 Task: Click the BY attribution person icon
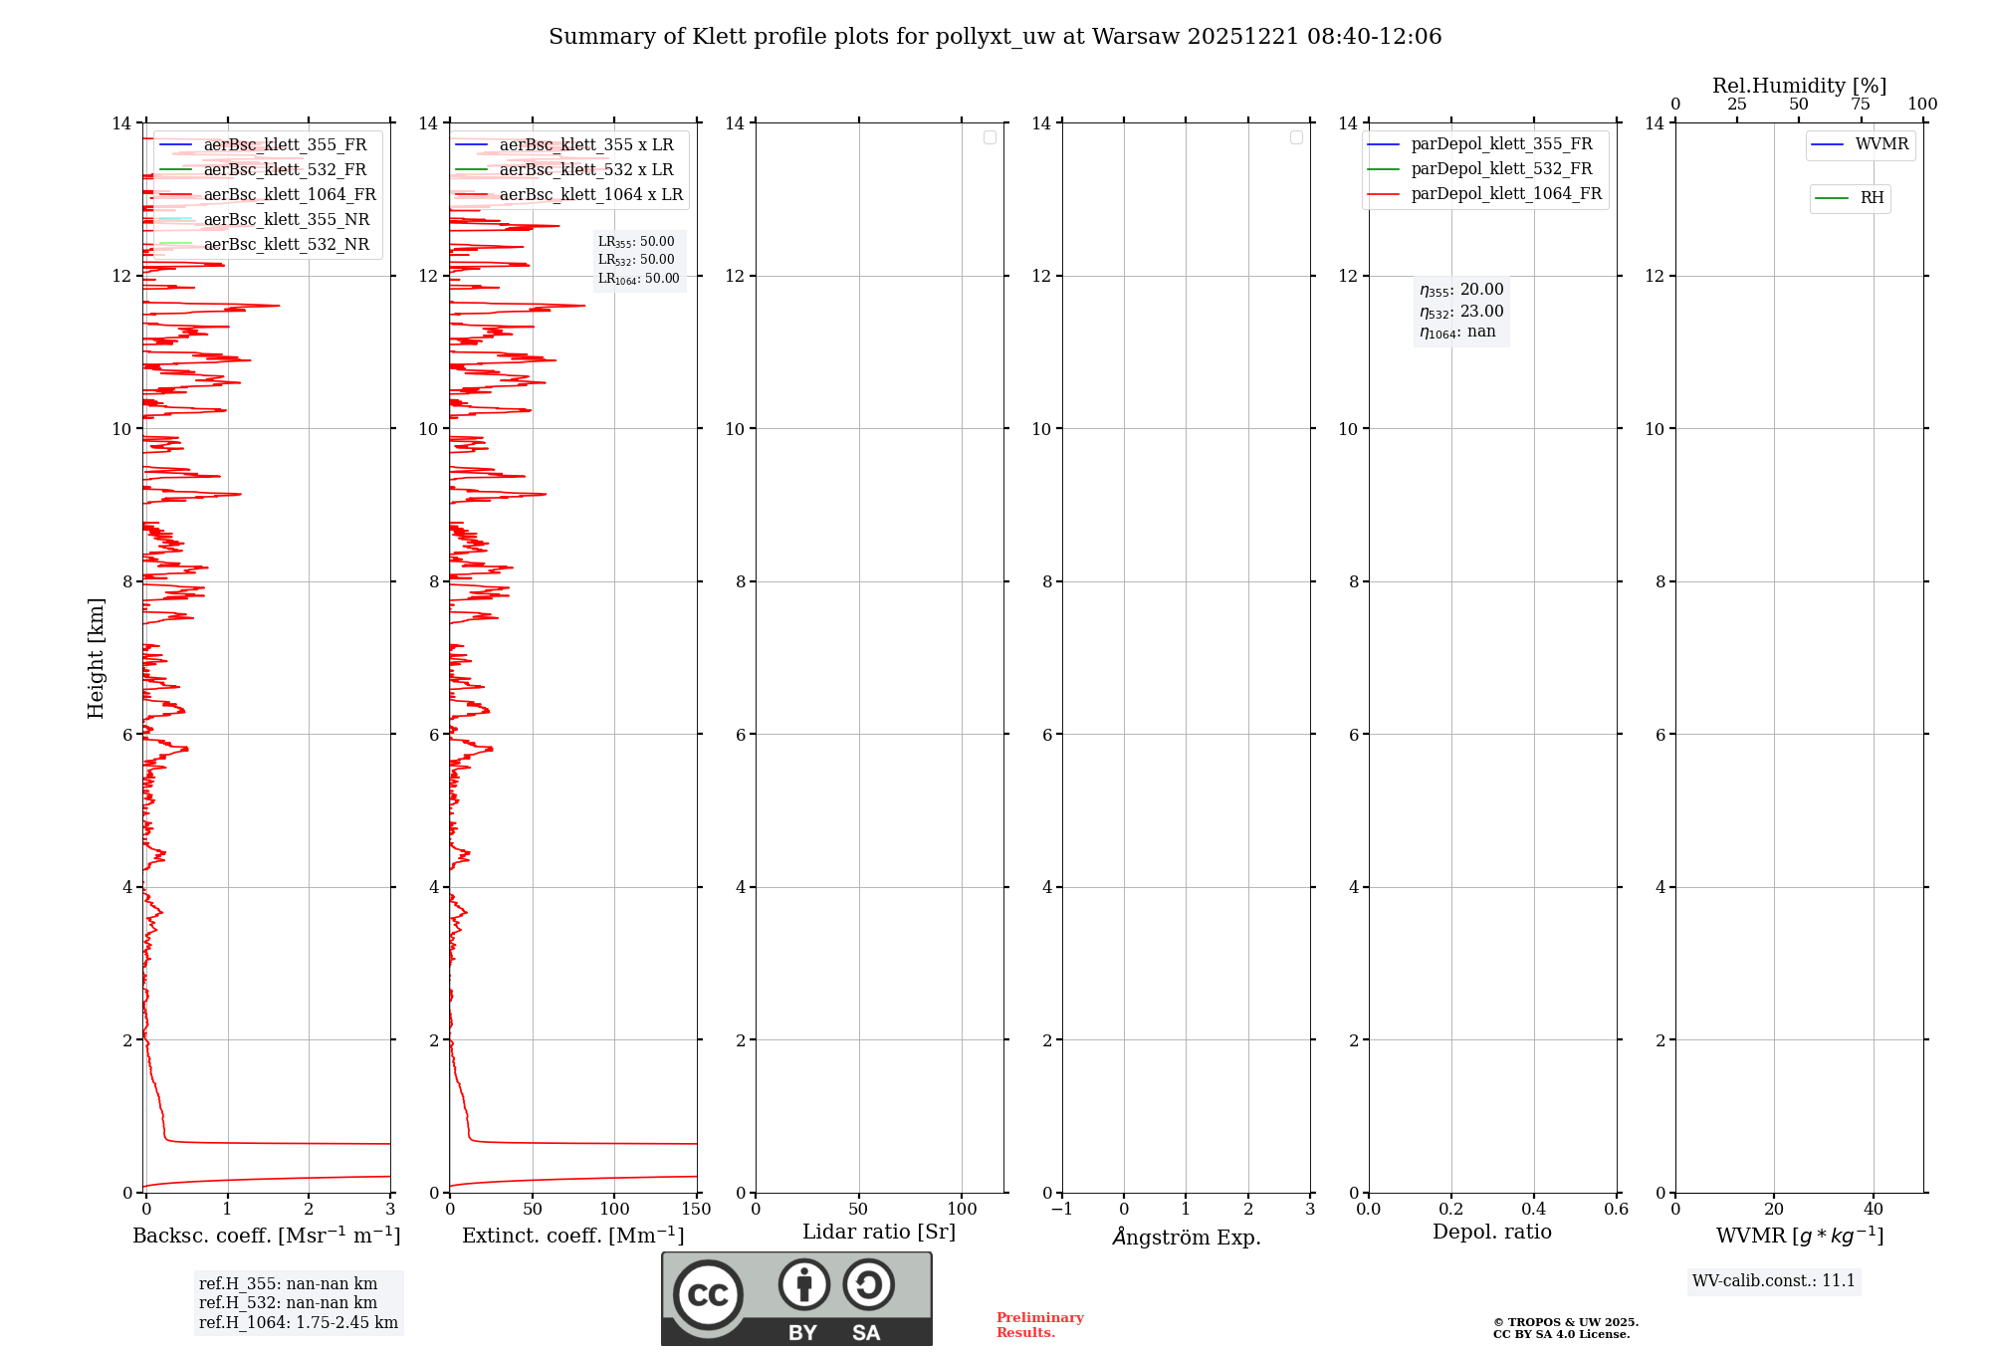pyautogui.click(x=803, y=1285)
